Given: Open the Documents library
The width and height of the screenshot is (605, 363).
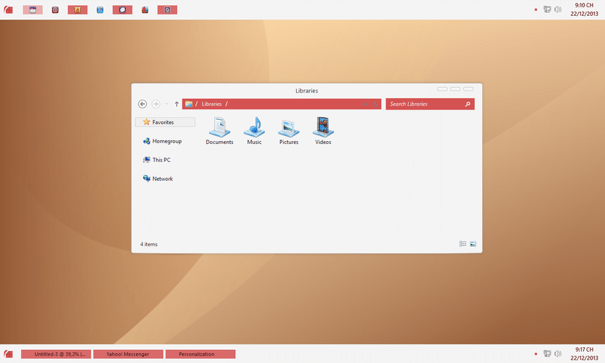Looking at the screenshot, I should [219, 130].
